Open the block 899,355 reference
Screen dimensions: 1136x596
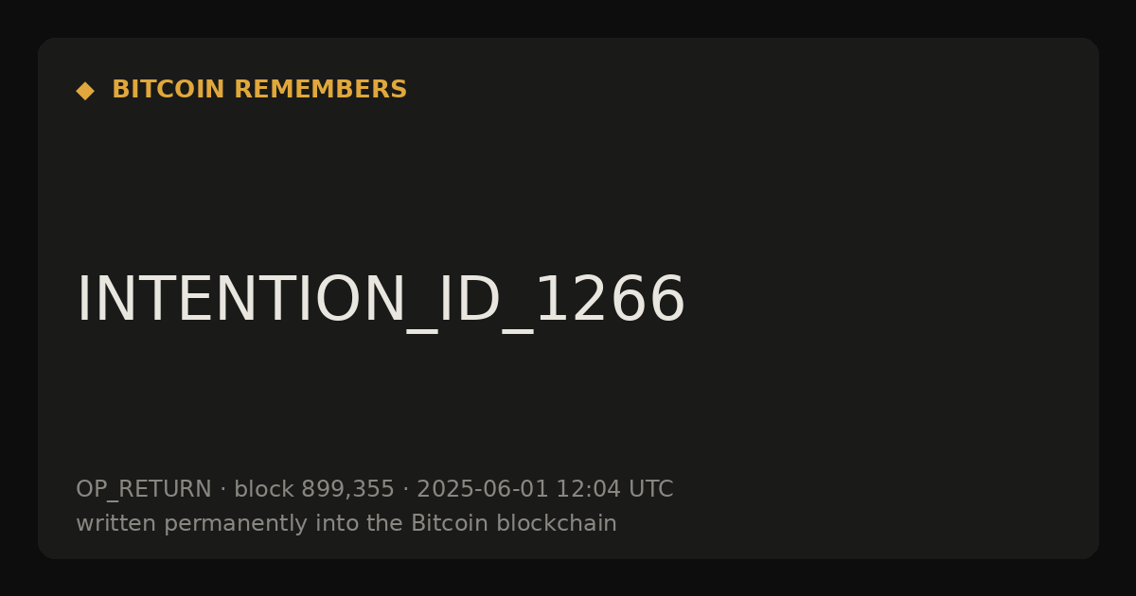[x=313, y=489]
